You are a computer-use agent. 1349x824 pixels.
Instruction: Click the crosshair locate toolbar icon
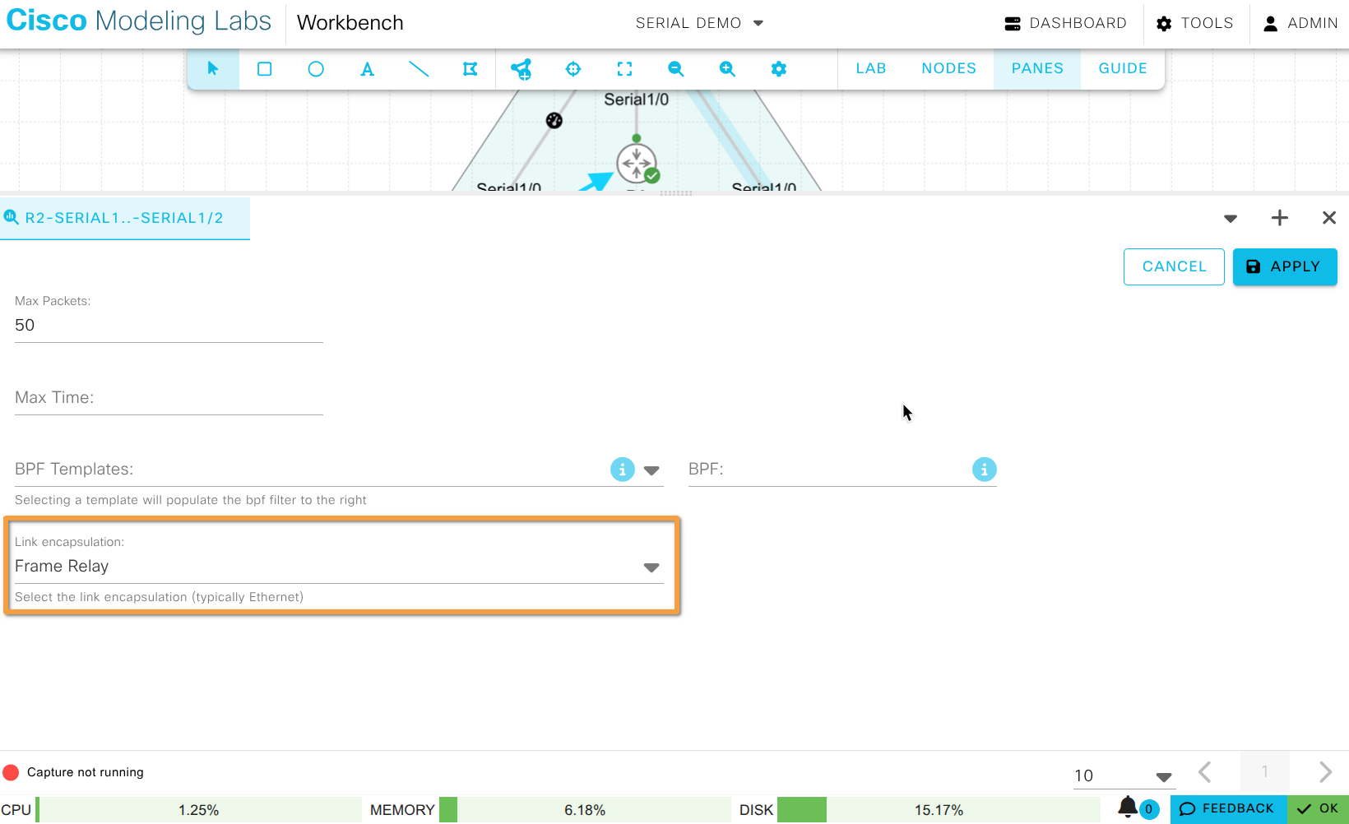pos(573,69)
